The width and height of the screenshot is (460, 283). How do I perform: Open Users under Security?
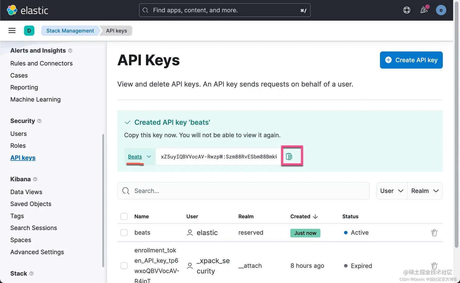click(x=19, y=134)
